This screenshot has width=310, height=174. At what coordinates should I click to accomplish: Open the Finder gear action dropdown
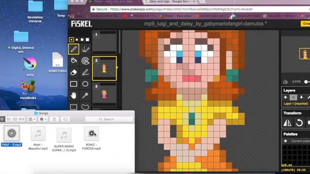pos(43,119)
